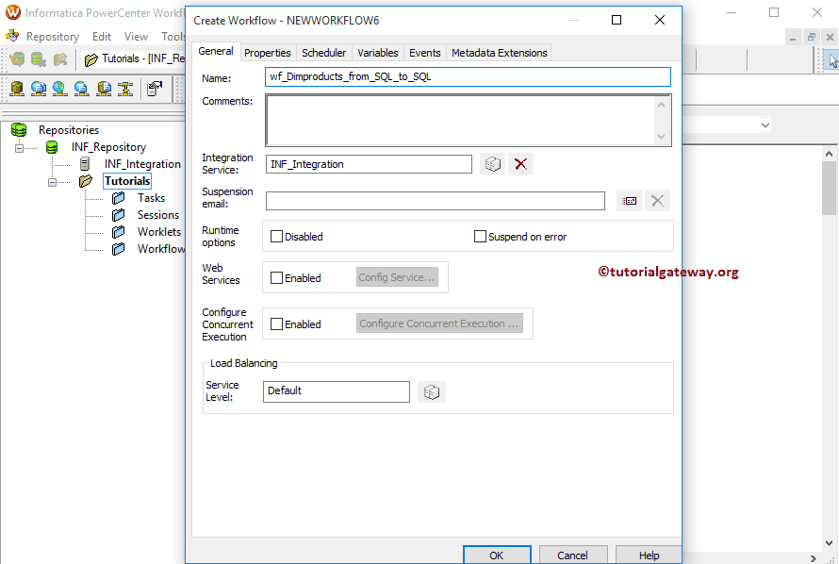Click the grayed green-lines icon in top toolbar
The height and width of the screenshot is (564, 839).
(x=39, y=58)
